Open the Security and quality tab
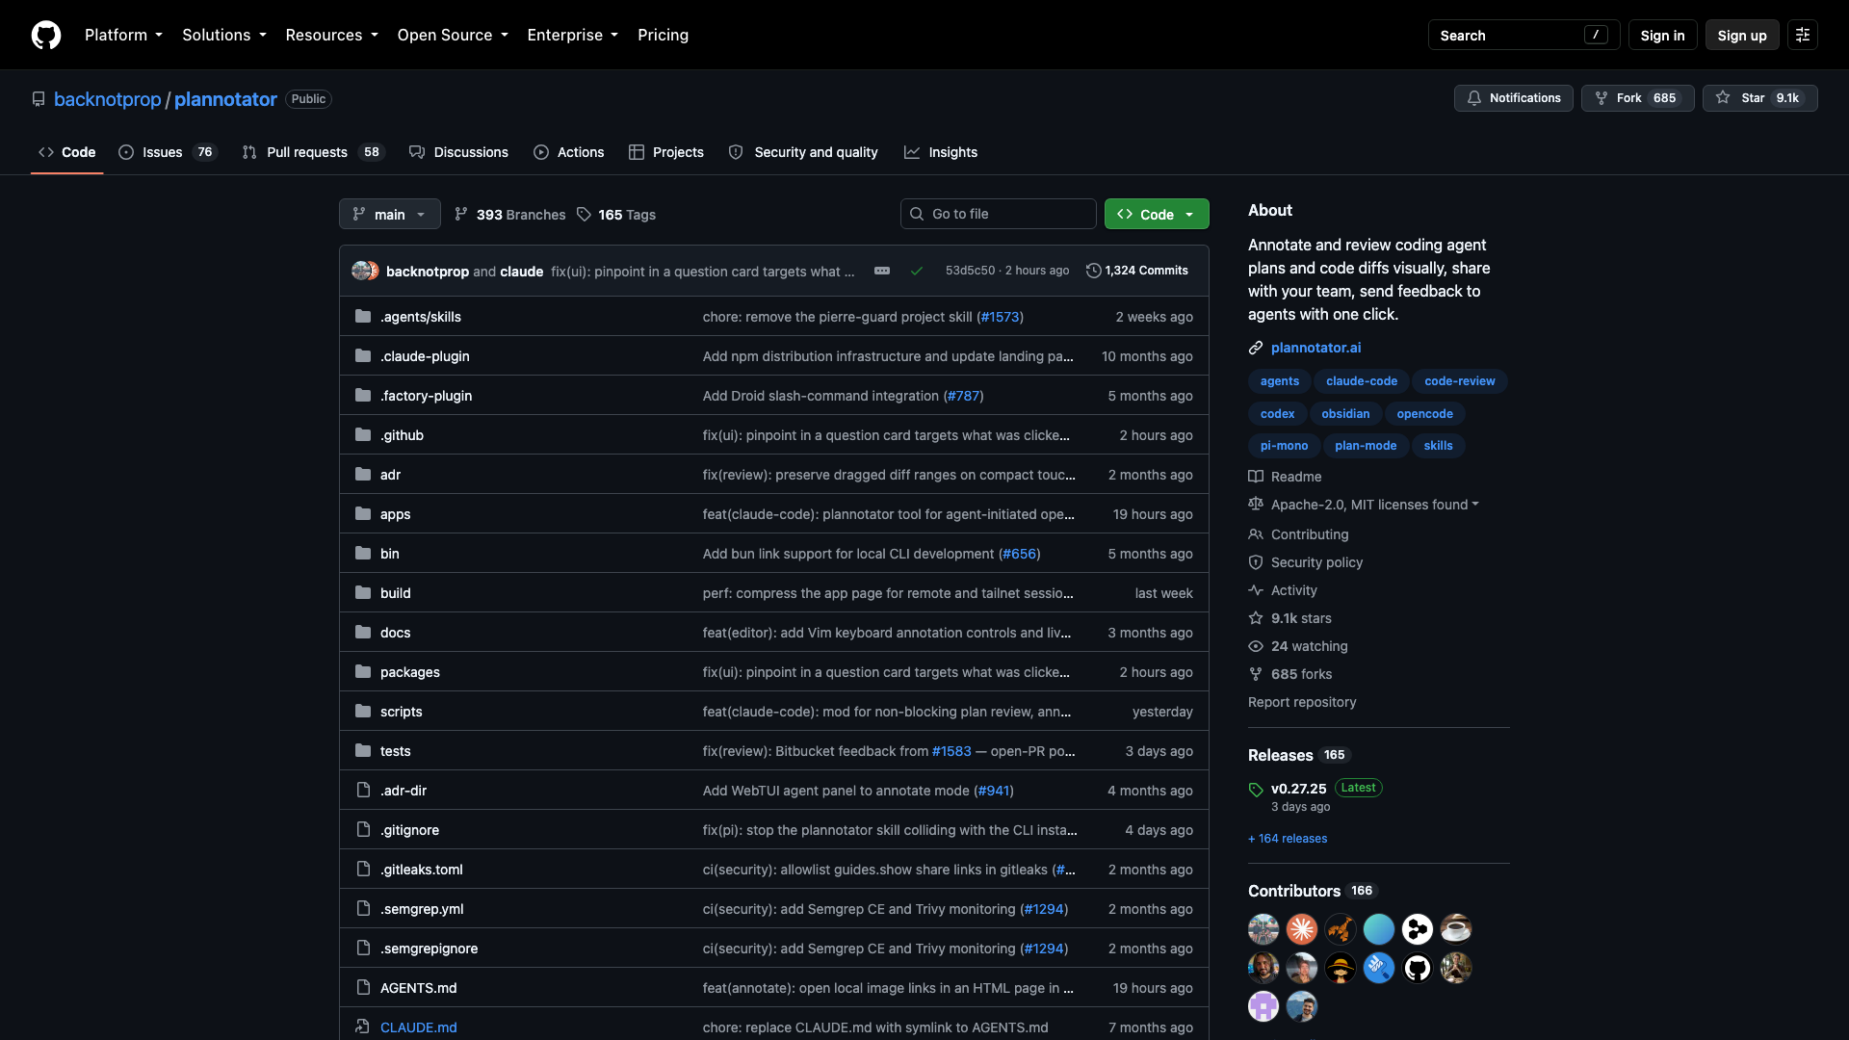1849x1040 pixels. point(803,152)
